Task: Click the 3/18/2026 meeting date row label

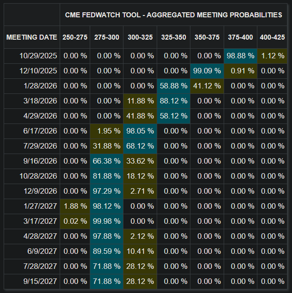Action: tap(40, 101)
